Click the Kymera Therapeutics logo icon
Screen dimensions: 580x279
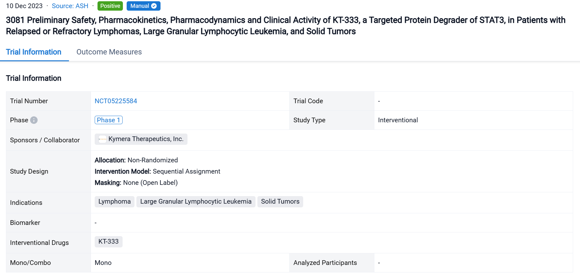pyautogui.click(x=102, y=139)
